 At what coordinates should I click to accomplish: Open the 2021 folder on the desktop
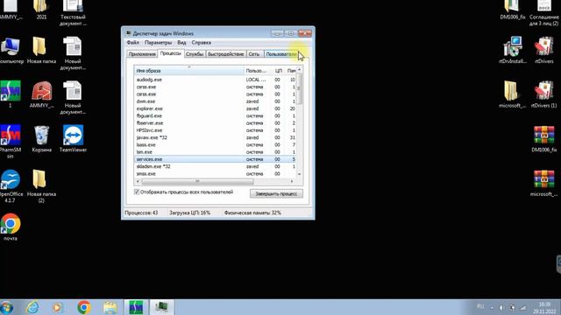pos(41,10)
